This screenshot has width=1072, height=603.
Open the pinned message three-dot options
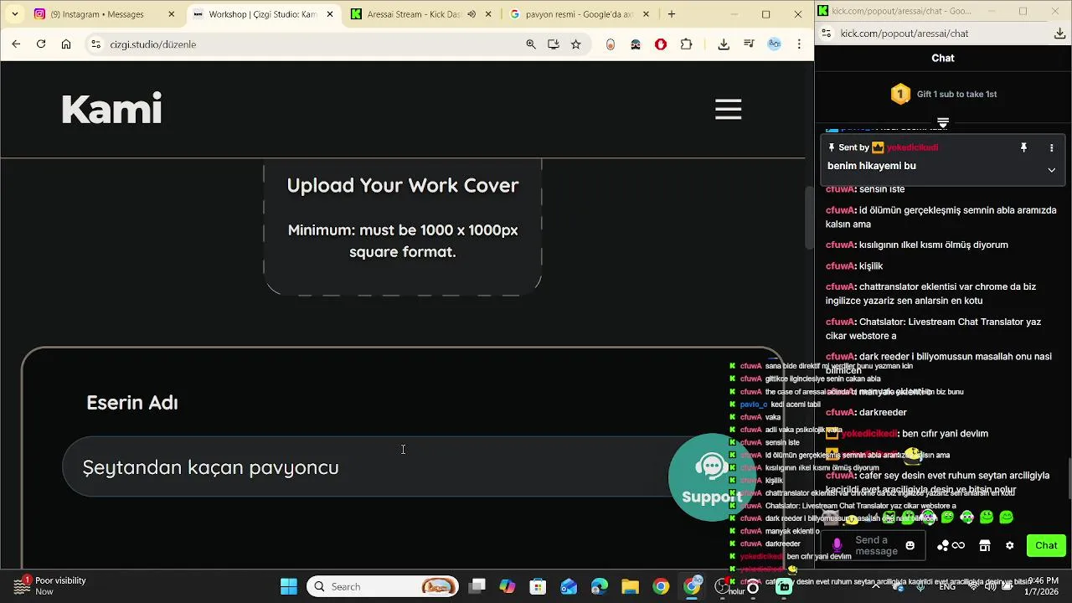pyautogui.click(x=1051, y=147)
